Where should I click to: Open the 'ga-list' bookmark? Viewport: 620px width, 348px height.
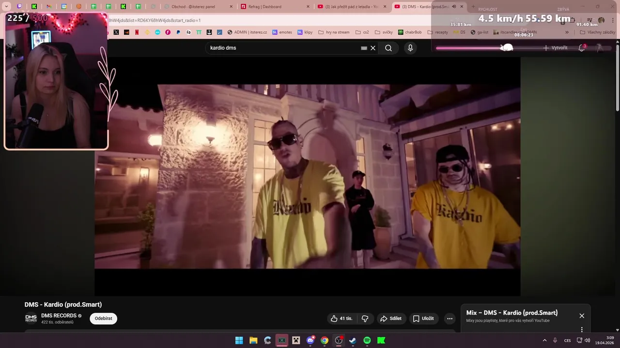[480, 32]
